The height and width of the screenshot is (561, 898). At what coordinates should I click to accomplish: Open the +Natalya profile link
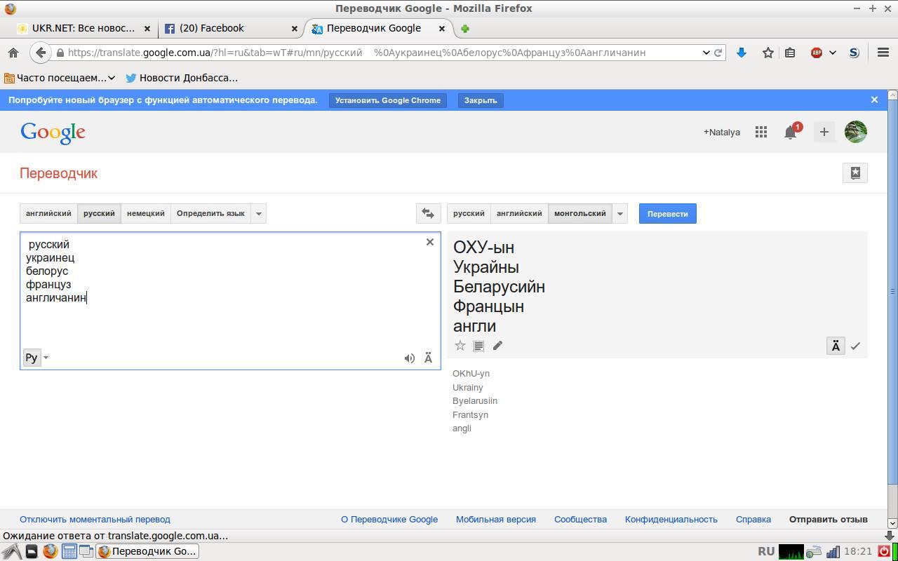pos(722,132)
